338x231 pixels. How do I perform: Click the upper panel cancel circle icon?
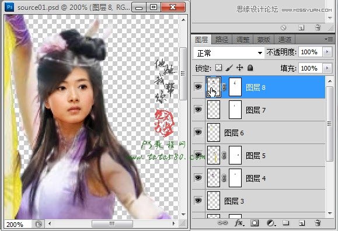coord(283,27)
